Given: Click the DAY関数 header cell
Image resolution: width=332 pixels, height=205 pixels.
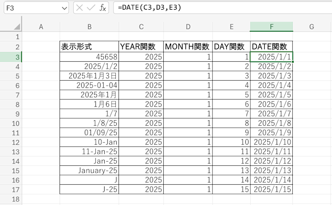Looking at the screenshot, I should point(231,47).
